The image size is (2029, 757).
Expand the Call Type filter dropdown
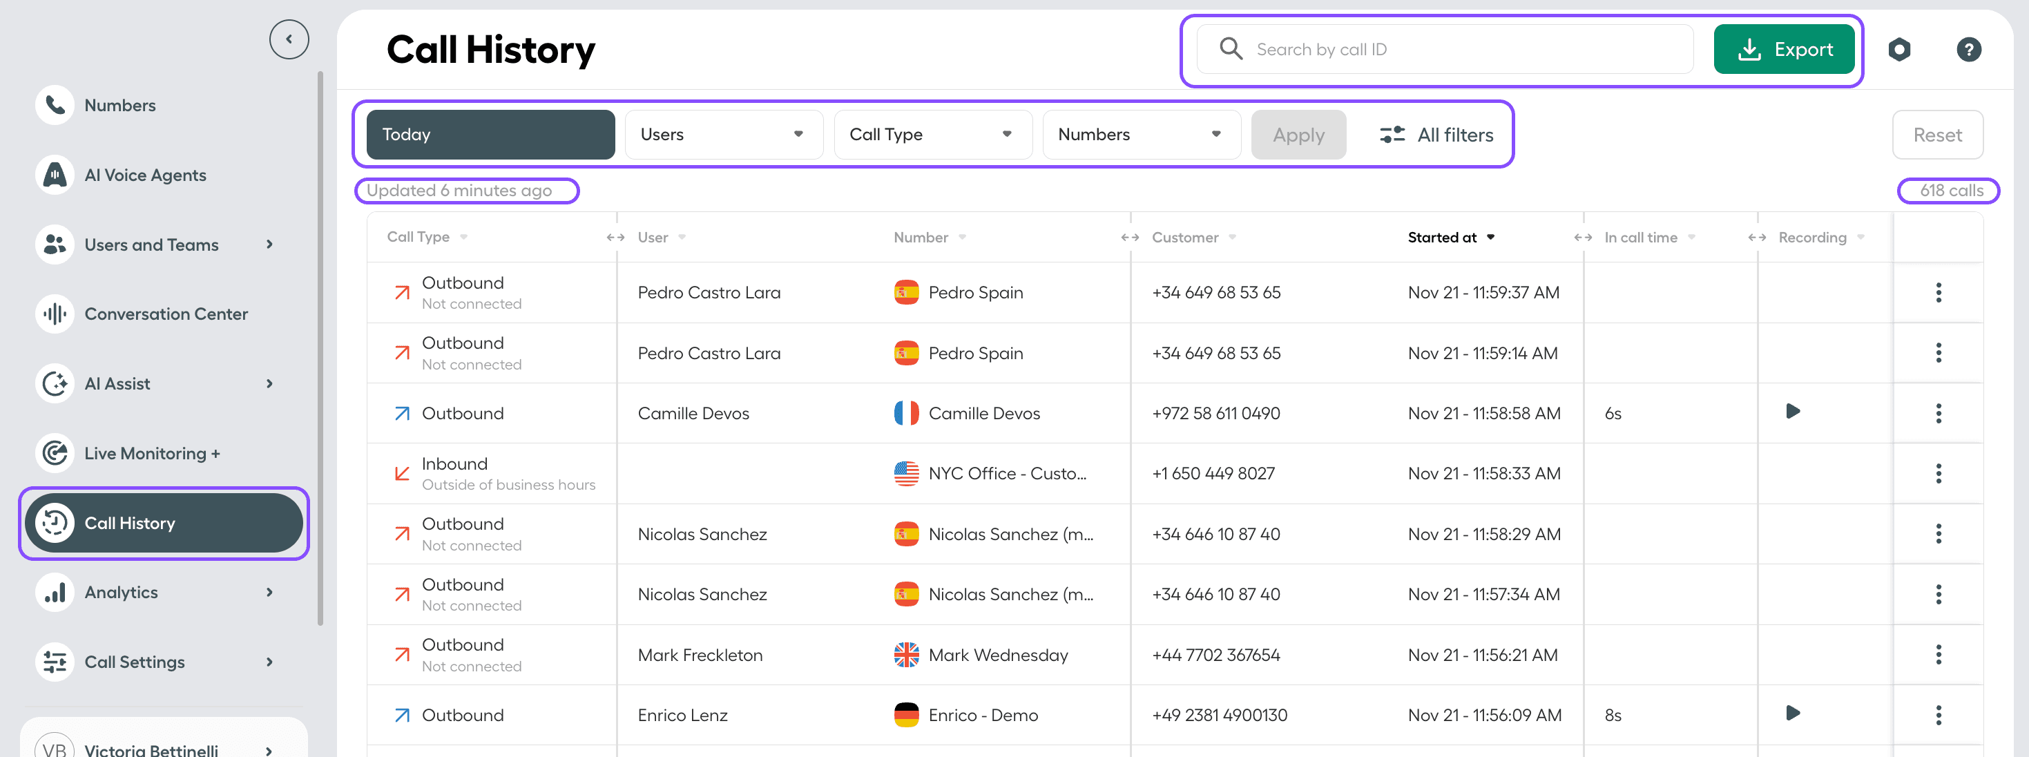(x=932, y=134)
